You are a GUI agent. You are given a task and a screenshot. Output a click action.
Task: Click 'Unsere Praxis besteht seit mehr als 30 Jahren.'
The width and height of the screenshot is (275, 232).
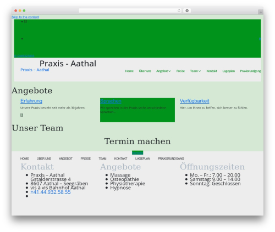pos(53,108)
